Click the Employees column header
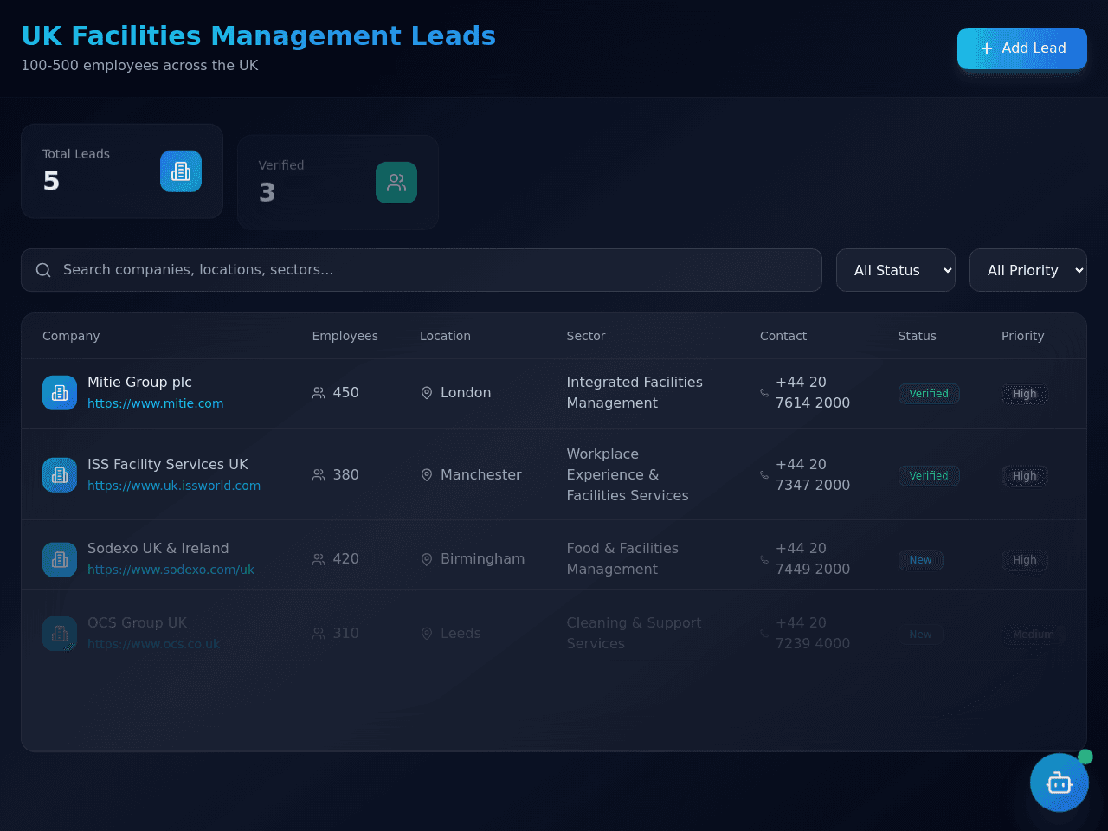Image resolution: width=1108 pixels, height=831 pixels. pyautogui.click(x=345, y=336)
